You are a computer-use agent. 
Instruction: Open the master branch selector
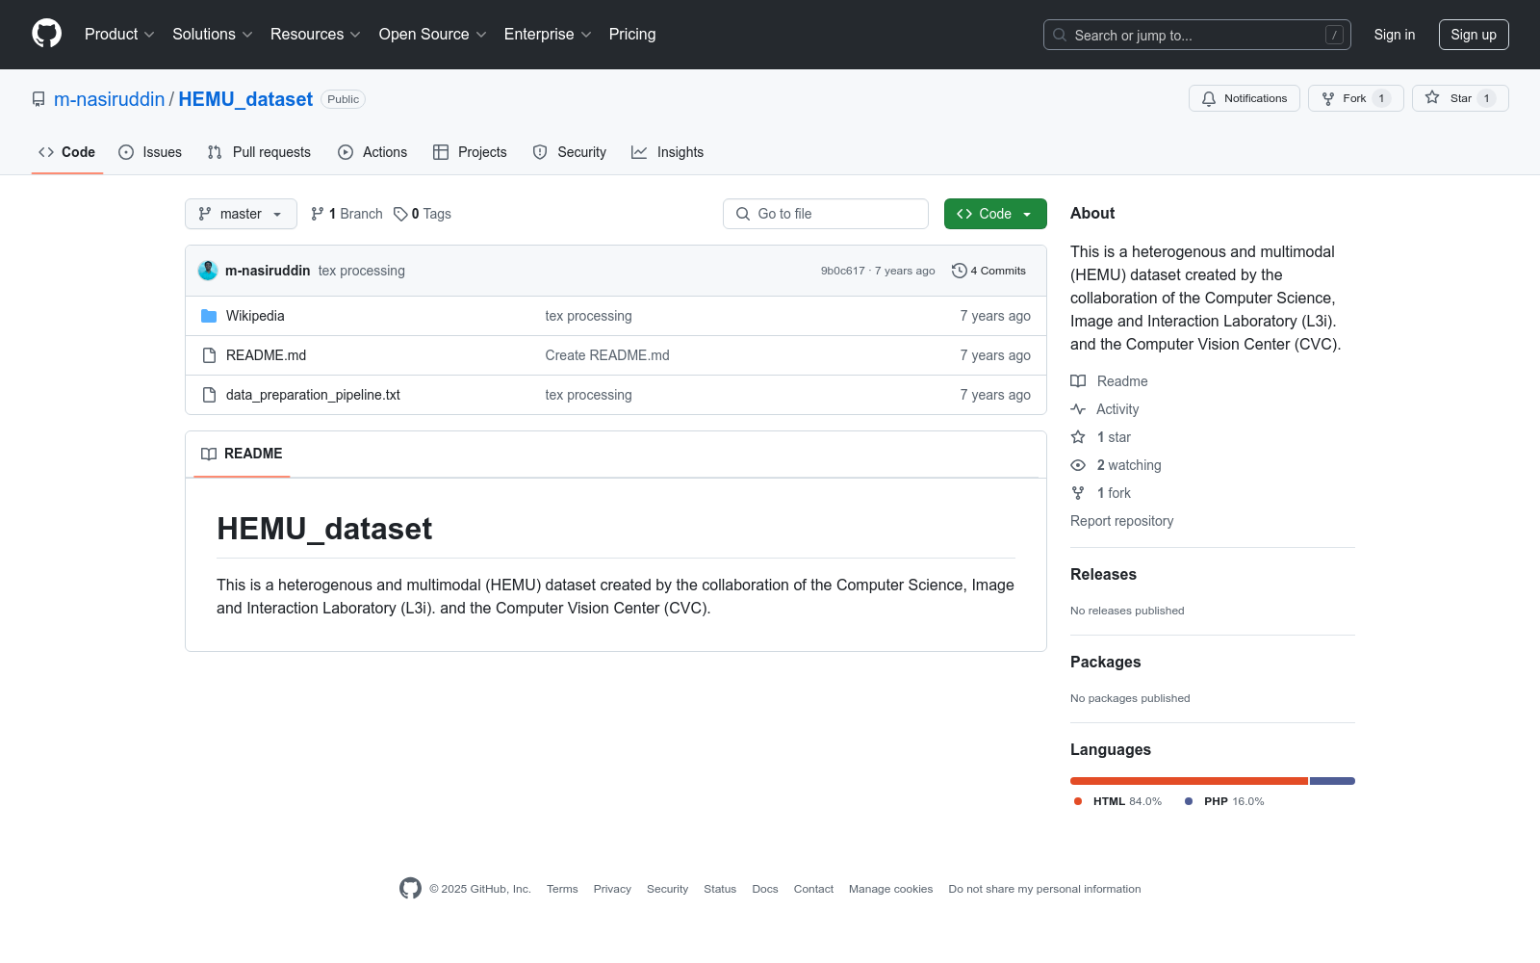click(241, 214)
